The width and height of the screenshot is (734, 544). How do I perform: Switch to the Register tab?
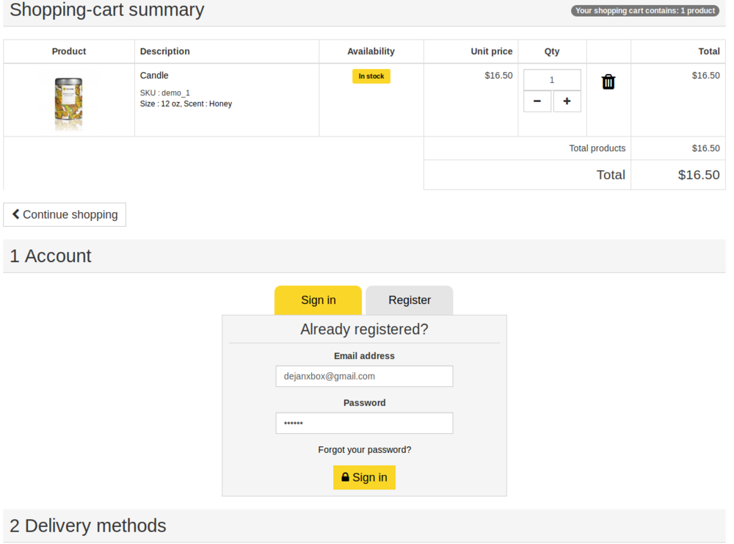pyautogui.click(x=409, y=300)
